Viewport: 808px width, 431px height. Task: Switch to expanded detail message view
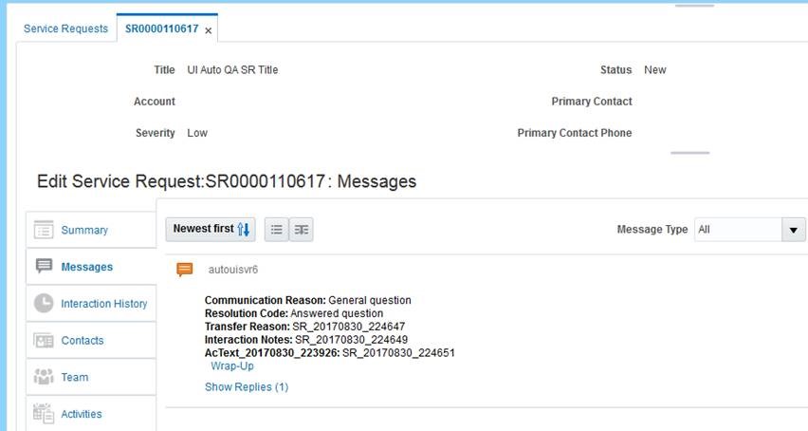coord(302,230)
